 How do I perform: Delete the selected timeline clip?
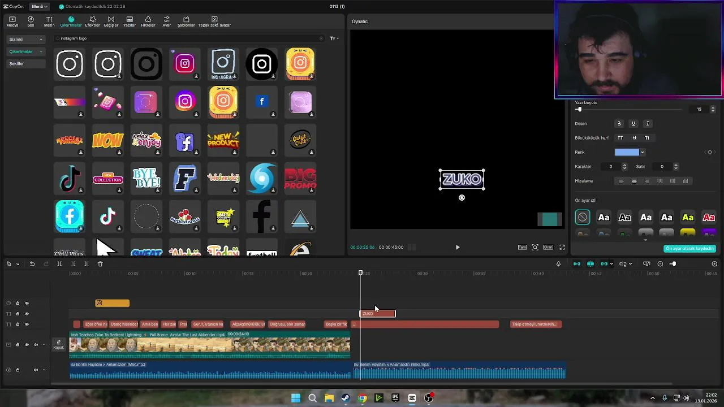coord(100,264)
